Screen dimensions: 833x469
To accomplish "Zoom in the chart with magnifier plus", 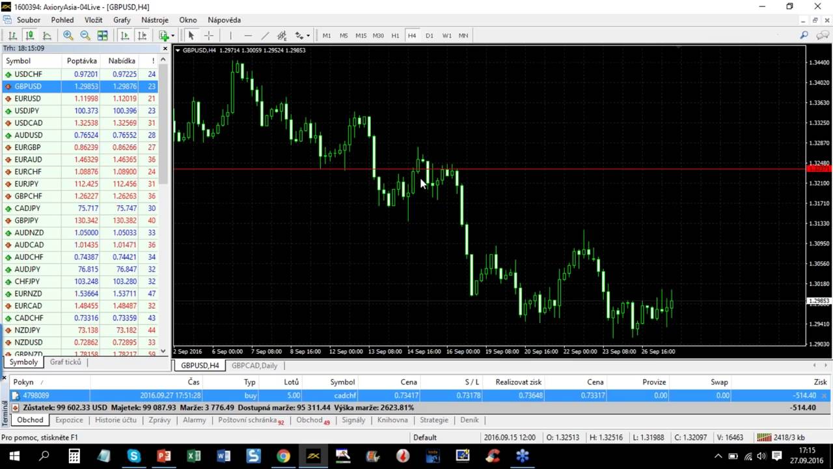I will (68, 36).
